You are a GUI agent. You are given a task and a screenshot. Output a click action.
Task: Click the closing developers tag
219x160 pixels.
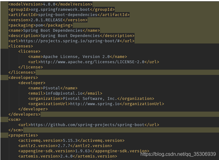tap(24, 114)
